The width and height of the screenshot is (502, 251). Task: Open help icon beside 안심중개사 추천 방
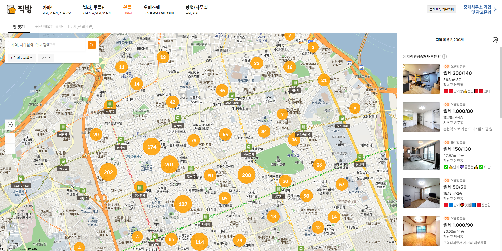pos(444,57)
